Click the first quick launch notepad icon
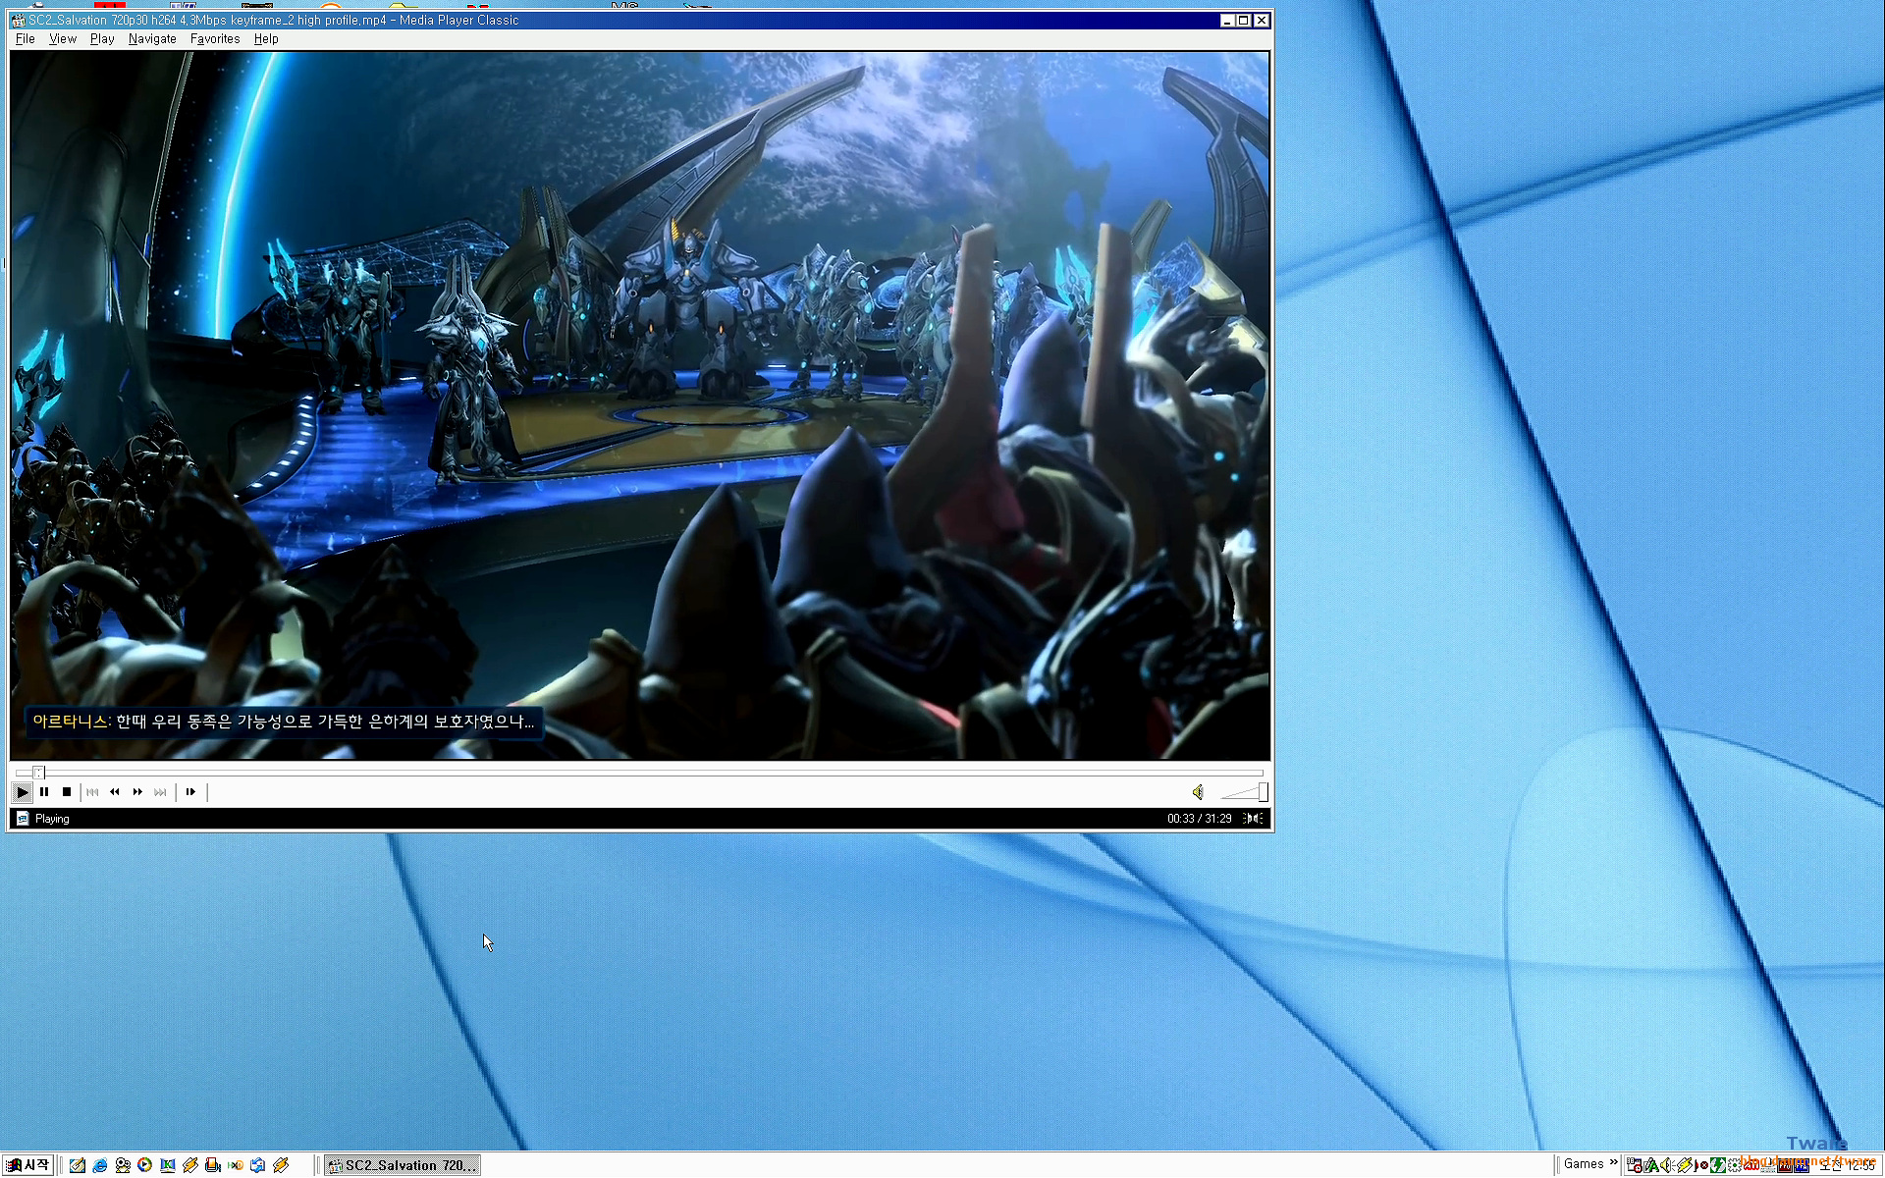This screenshot has height=1178, width=1885. click(77, 1165)
